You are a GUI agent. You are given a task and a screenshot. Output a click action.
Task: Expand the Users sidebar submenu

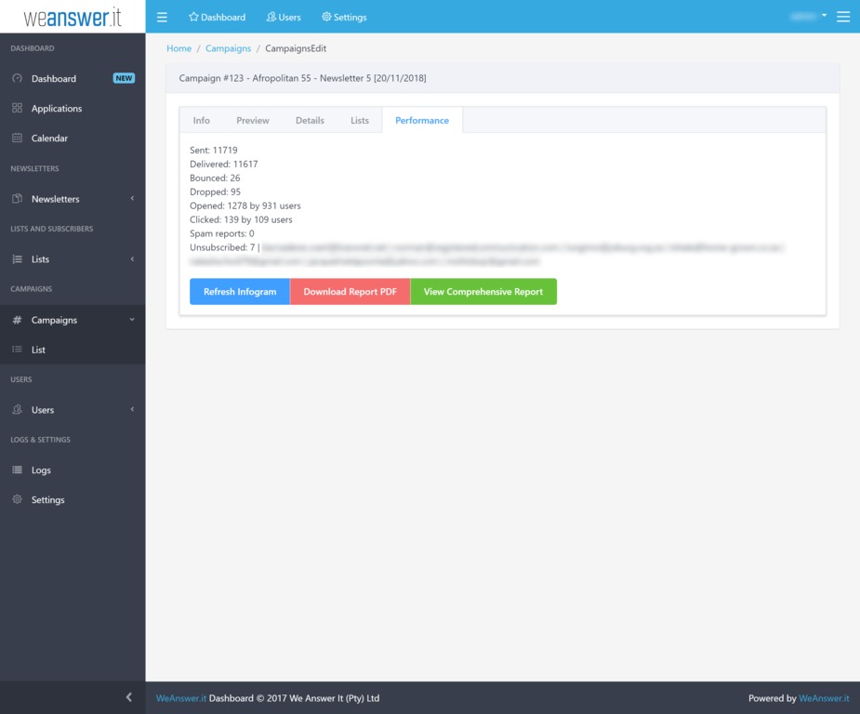click(x=73, y=410)
